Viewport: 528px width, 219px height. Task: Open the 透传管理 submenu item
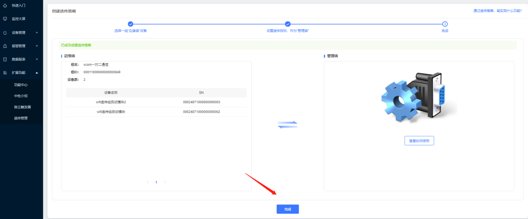click(x=21, y=118)
